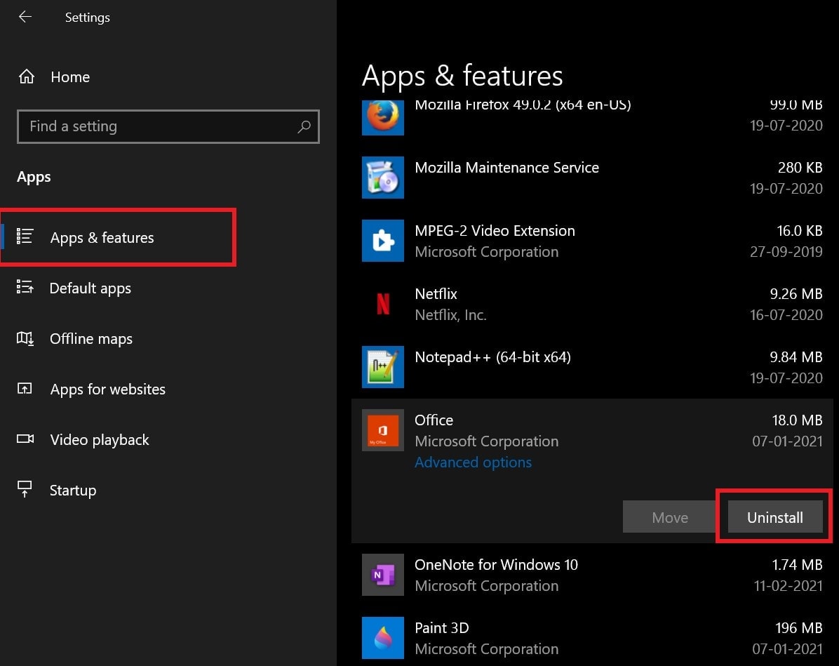Click the OneNote app icon

coord(382,575)
